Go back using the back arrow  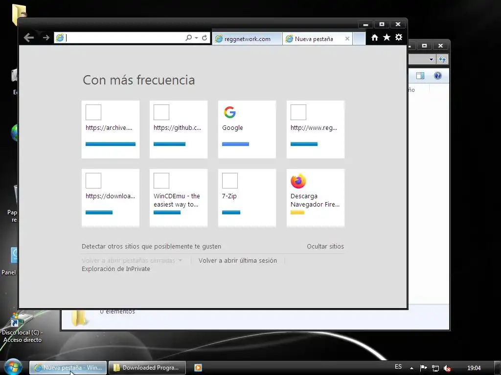[29, 38]
